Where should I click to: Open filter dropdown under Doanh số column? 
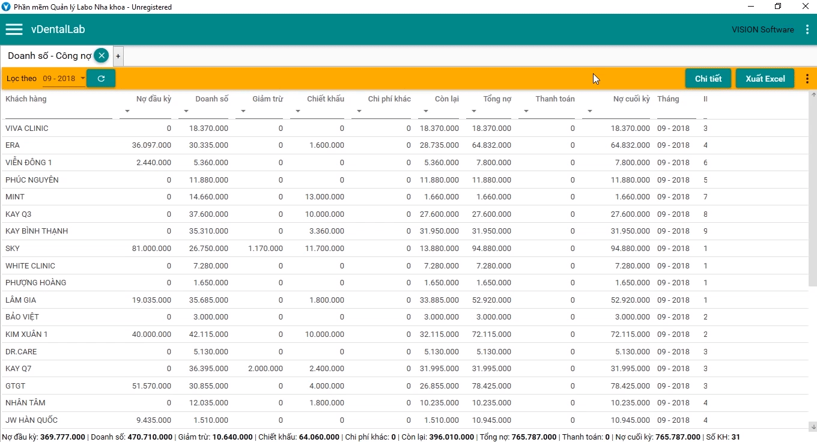click(186, 111)
